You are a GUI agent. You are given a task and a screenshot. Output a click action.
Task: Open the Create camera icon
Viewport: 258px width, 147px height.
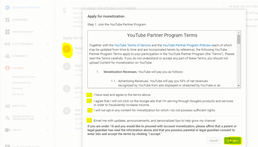pyautogui.click(x=7, y=130)
